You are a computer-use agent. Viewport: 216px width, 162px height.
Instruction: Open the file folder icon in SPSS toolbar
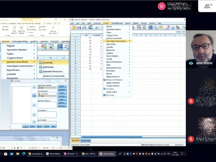(x=74, y=28)
